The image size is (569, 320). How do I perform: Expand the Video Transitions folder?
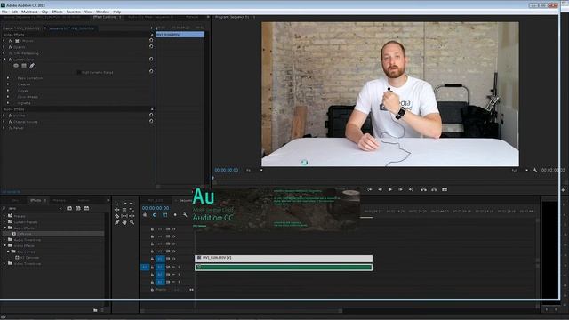(x=4, y=264)
